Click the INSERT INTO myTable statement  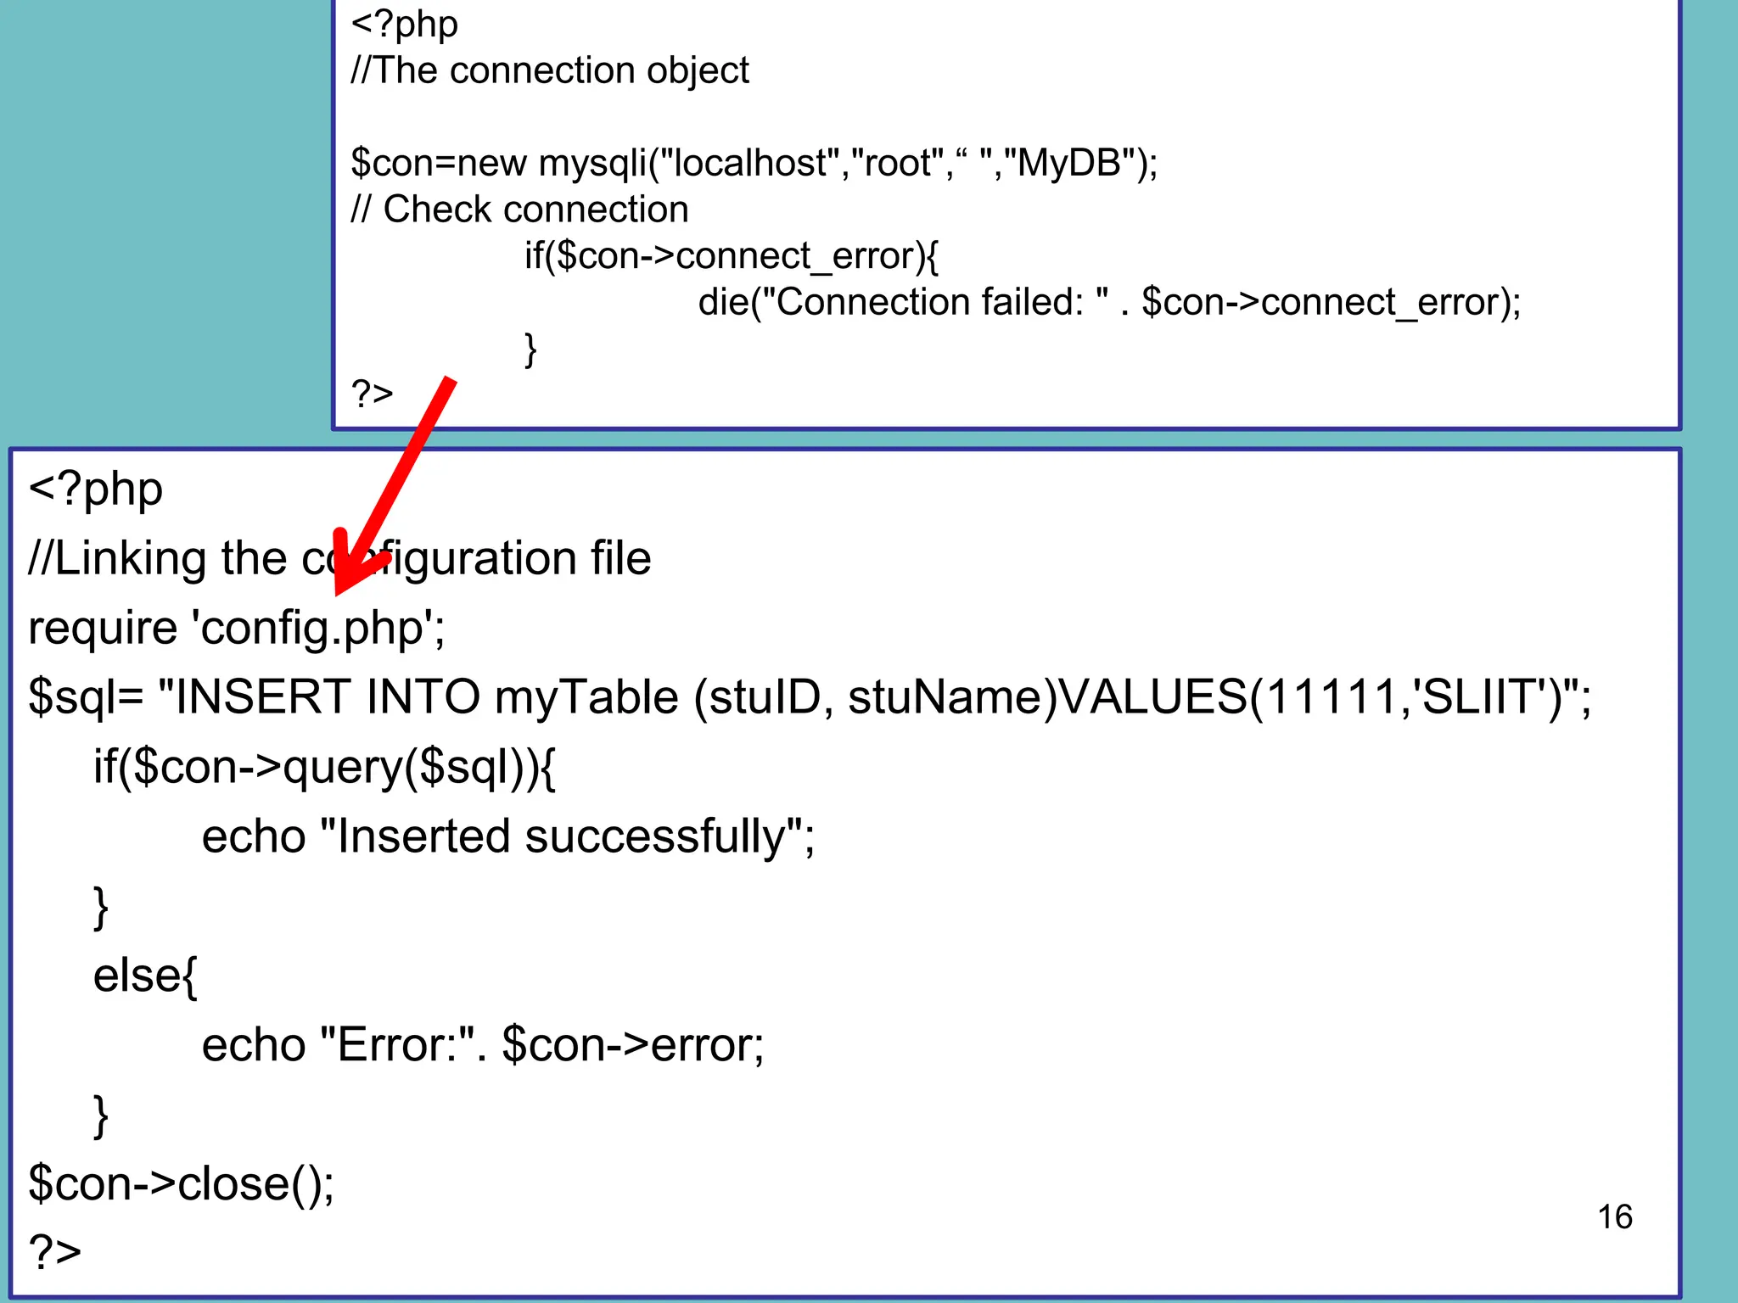809,698
